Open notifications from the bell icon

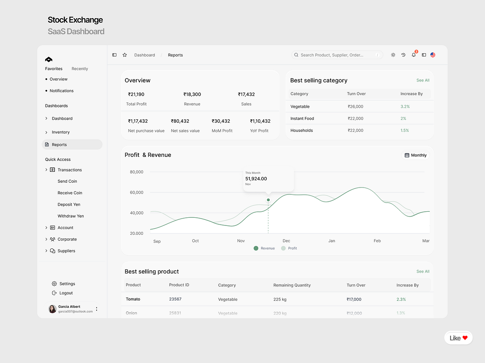pos(413,55)
